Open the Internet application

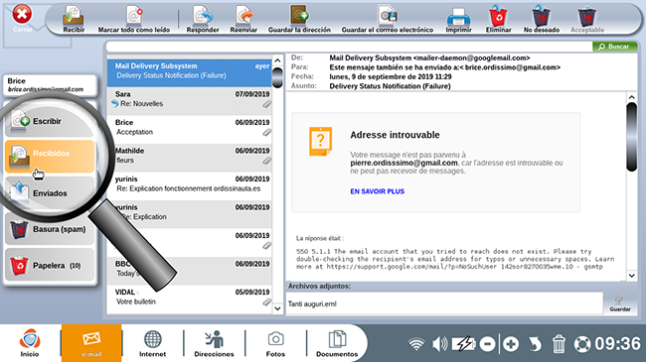[x=152, y=343]
